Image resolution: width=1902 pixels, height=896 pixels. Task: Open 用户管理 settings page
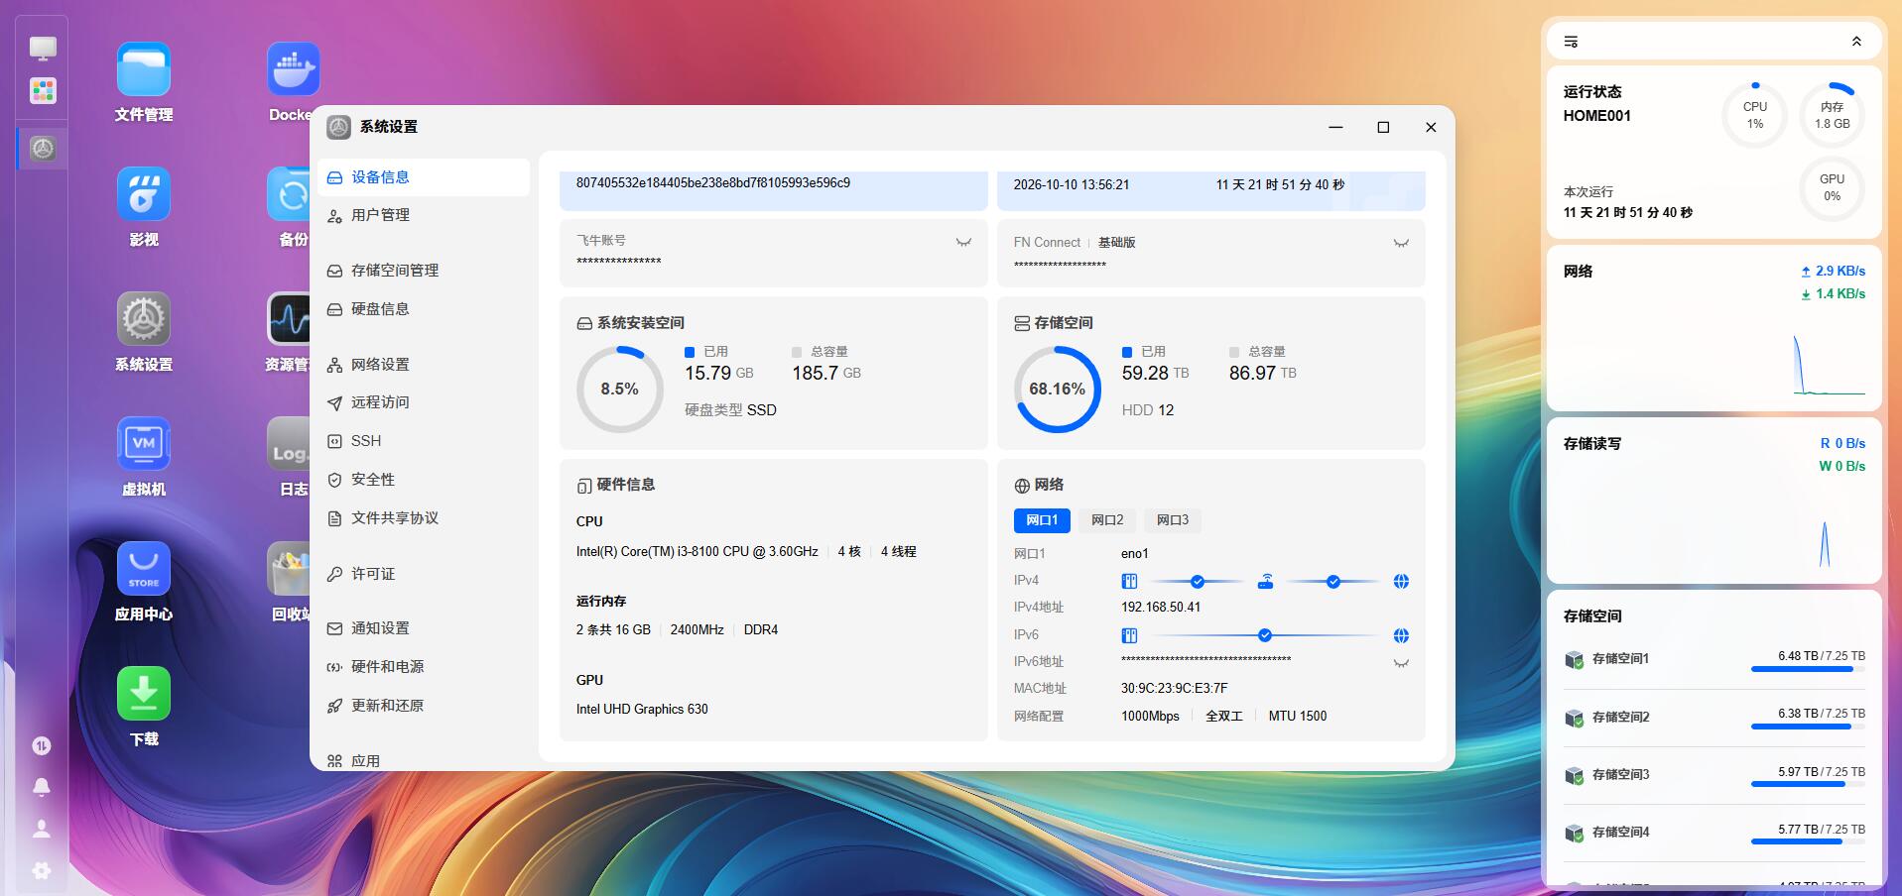pos(424,215)
